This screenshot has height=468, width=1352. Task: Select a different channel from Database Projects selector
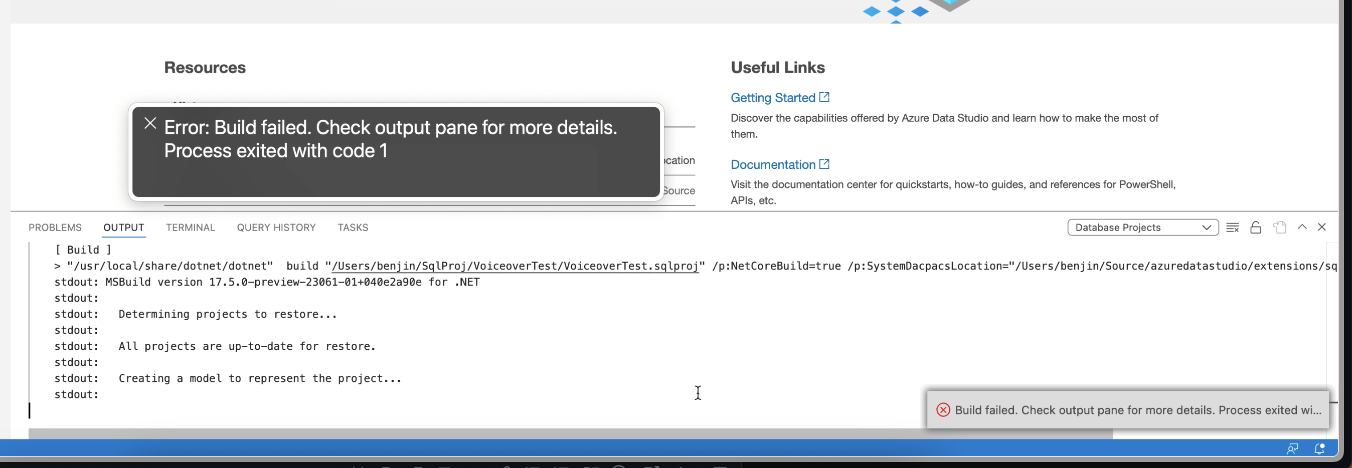[1142, 227]
